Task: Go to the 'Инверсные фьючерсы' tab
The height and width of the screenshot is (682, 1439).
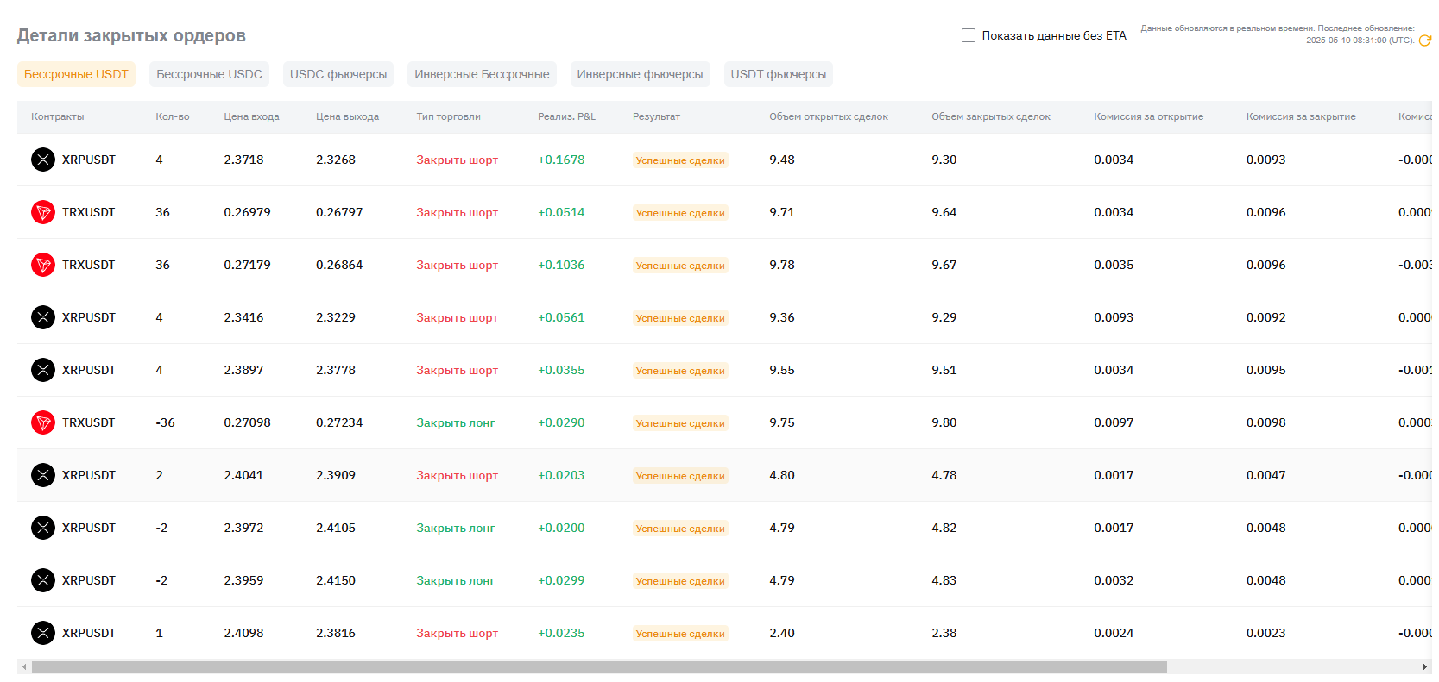Action: (640, 74)
